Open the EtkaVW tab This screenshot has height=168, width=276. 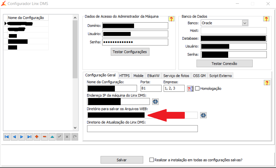153,76
